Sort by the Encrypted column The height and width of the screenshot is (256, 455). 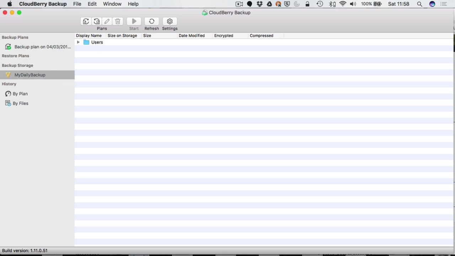click(x=231, y=36)
